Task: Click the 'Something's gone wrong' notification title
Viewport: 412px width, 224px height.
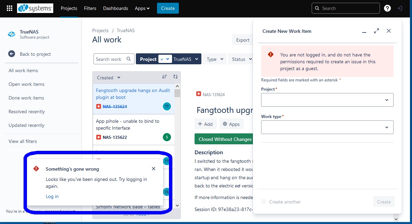Action: (x=72, y=169)
